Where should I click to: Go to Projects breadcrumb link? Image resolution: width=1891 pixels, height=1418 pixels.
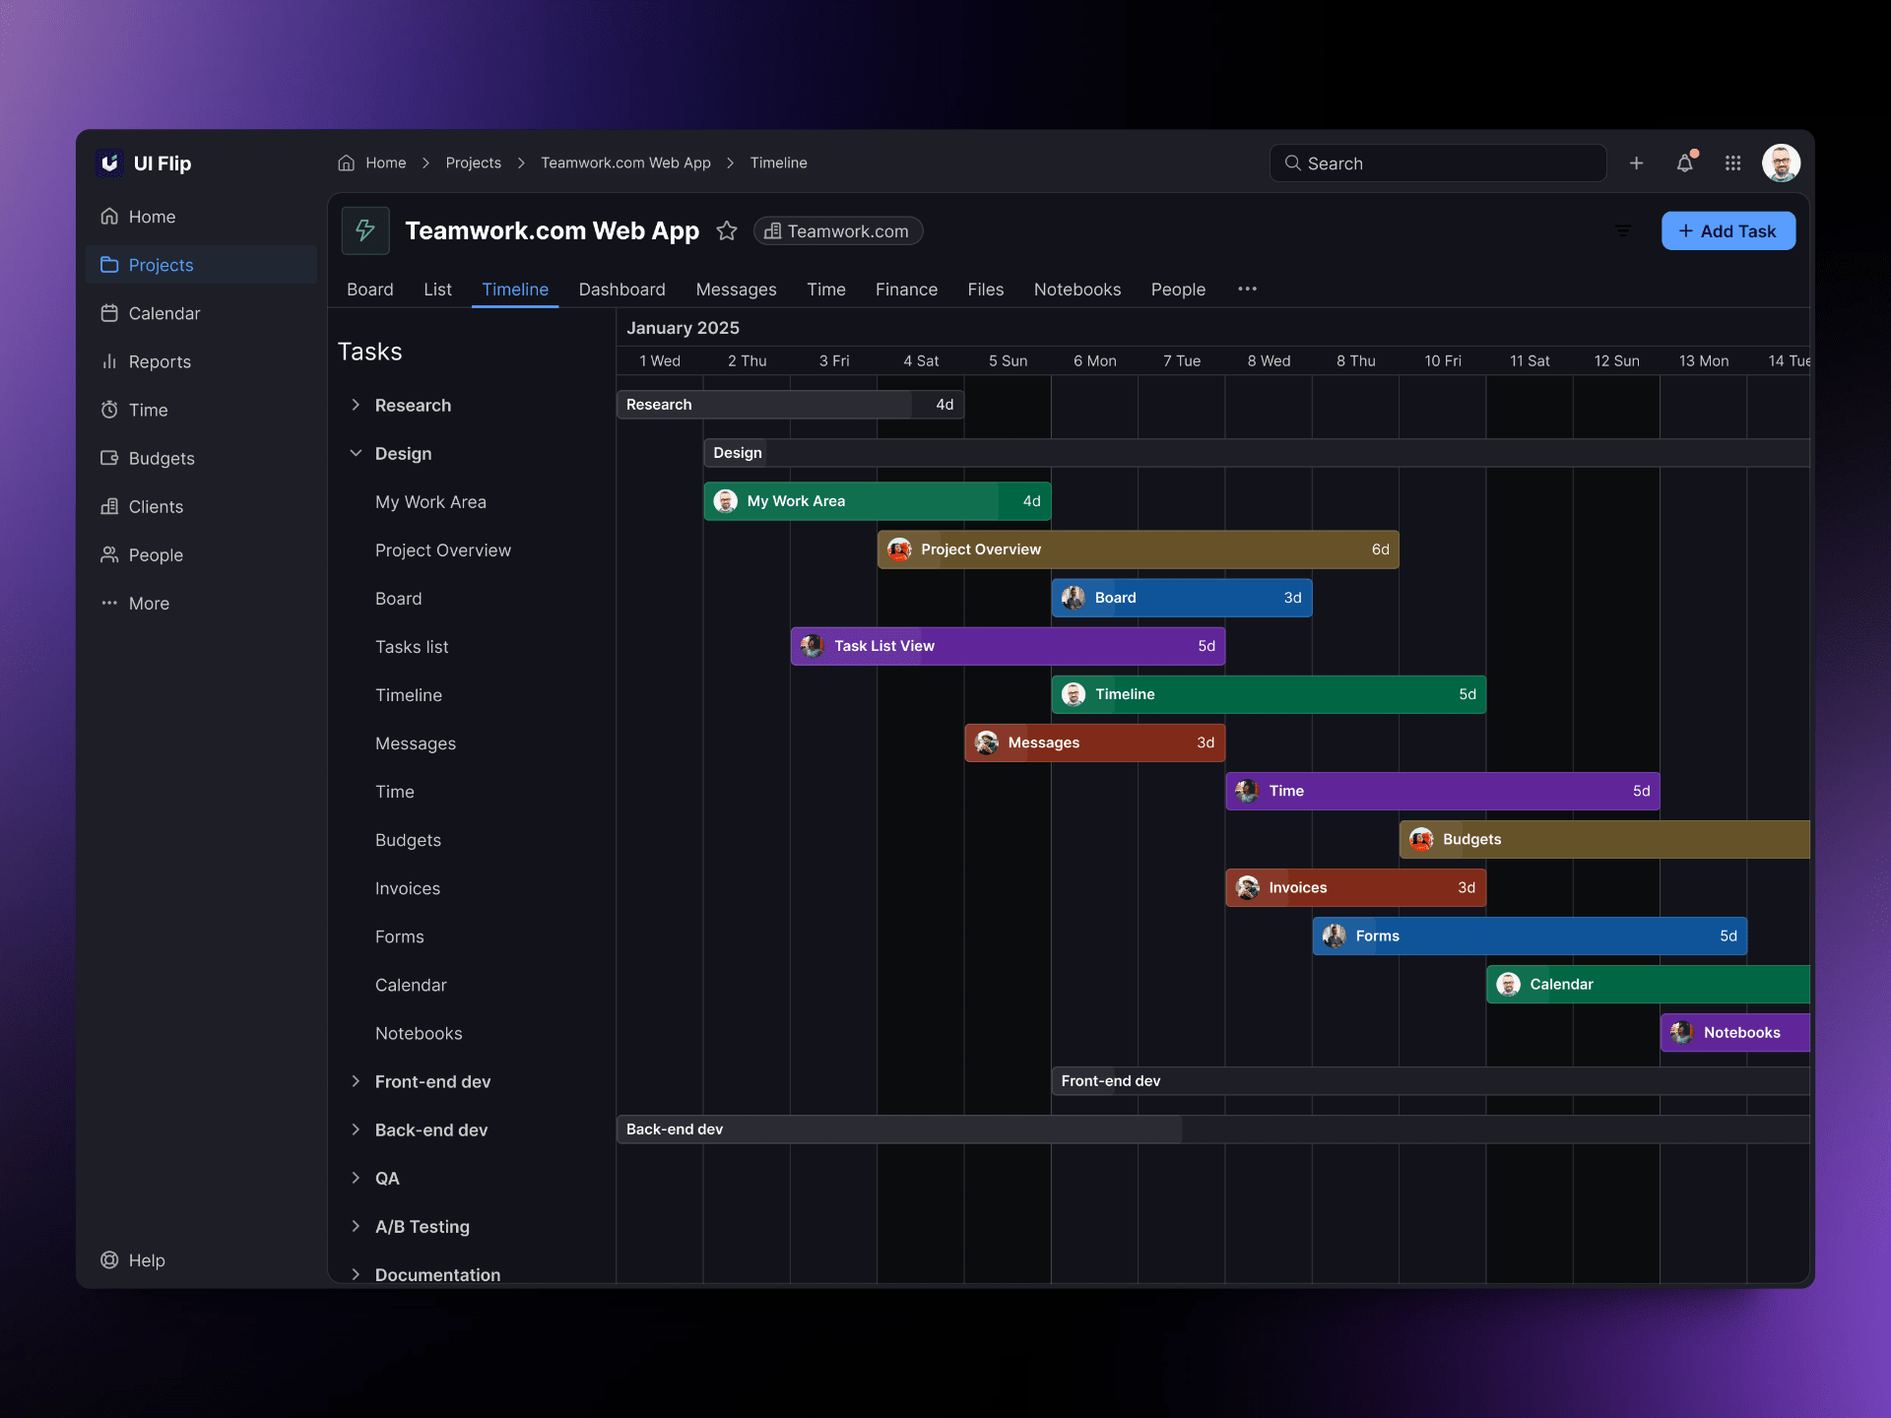[473, 162]
